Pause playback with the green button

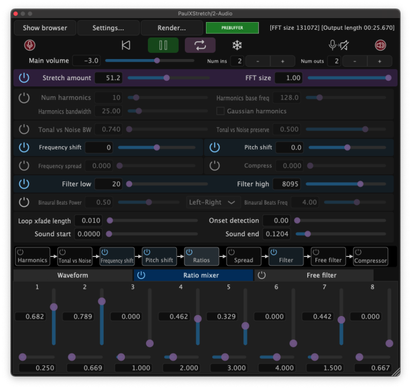[163, 45]
